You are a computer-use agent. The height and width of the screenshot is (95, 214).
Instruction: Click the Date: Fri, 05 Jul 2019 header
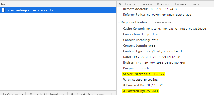pyautogui.click(x=152, y=57)
